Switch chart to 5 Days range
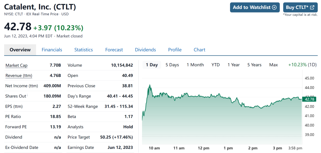This screenshot has height=153, width=321. pyautogui.click(x=172, y=65)
